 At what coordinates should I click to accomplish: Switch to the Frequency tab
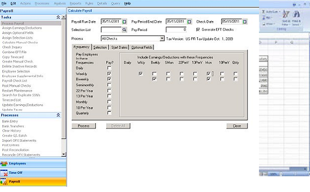[82, 47]
